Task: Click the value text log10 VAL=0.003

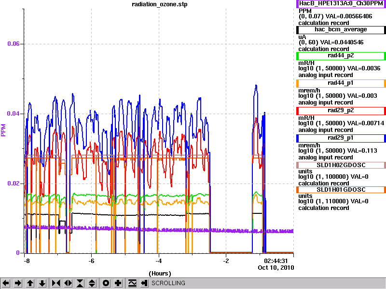Action: click(337, 96)
